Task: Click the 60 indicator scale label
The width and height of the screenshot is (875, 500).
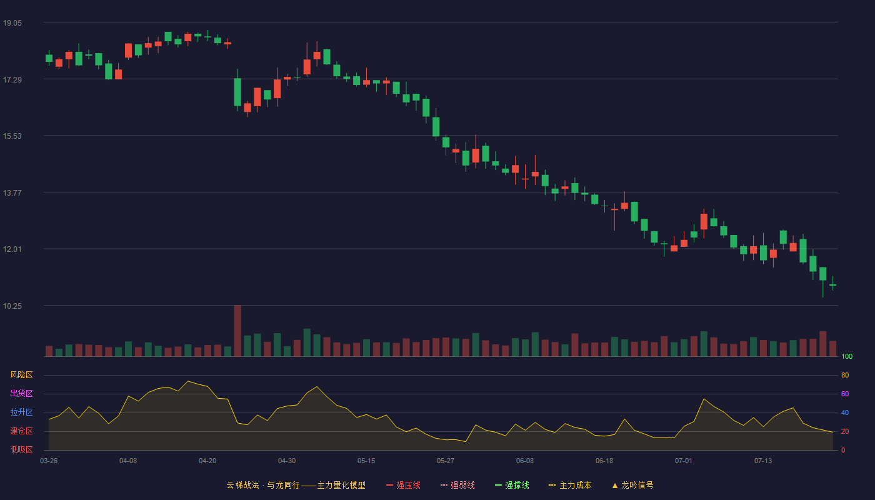Action: 845,394
